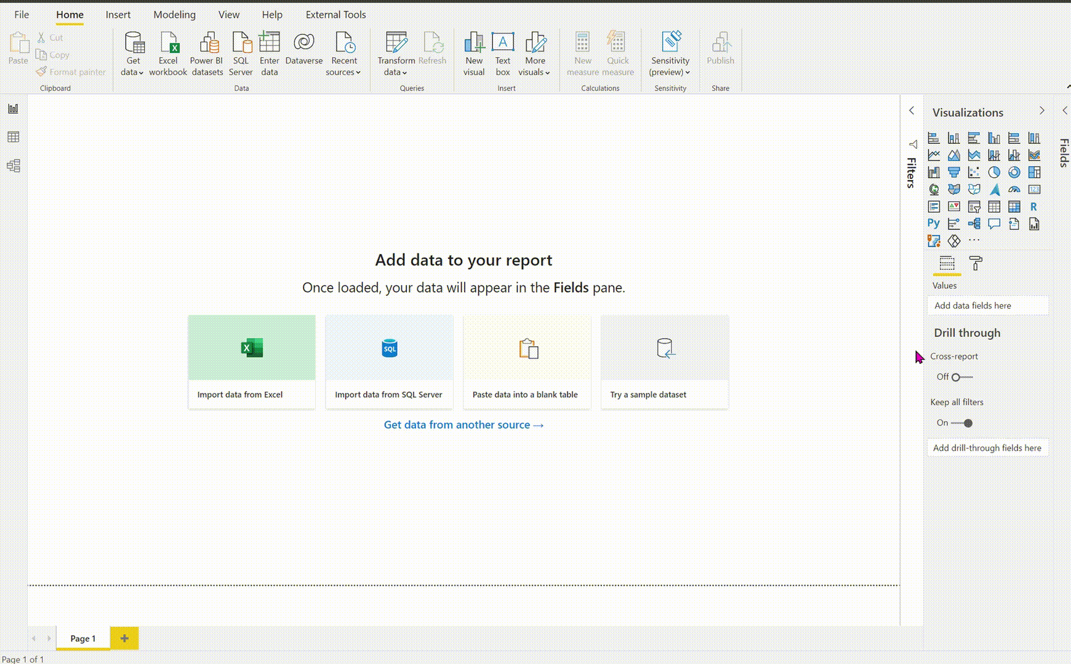
Task: Select the Python visual
Action: click(934, 223)
